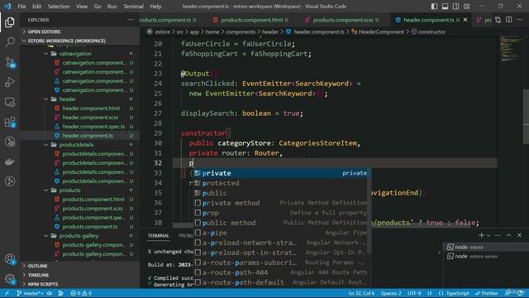Image resolution: width=529 pixels, height=298 pixels.
Task: Click the remote window icon in status bar
Action: pyautogui.click(x=7, y=293)
